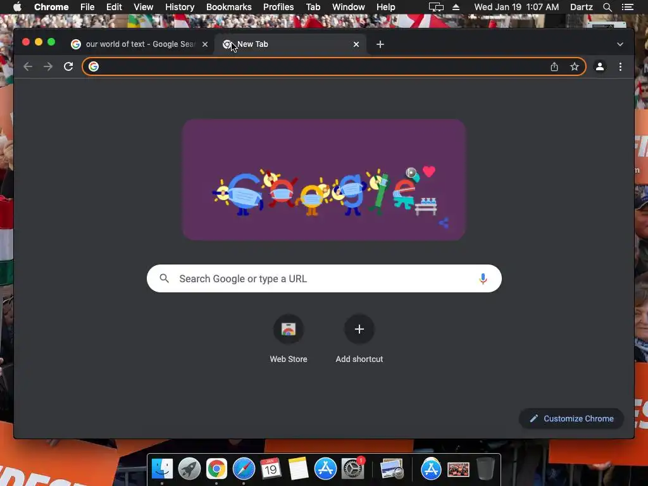Open App Store from the Dock
Image resolution: width=648 pixels, height=486 pixels.
point(325,469)
